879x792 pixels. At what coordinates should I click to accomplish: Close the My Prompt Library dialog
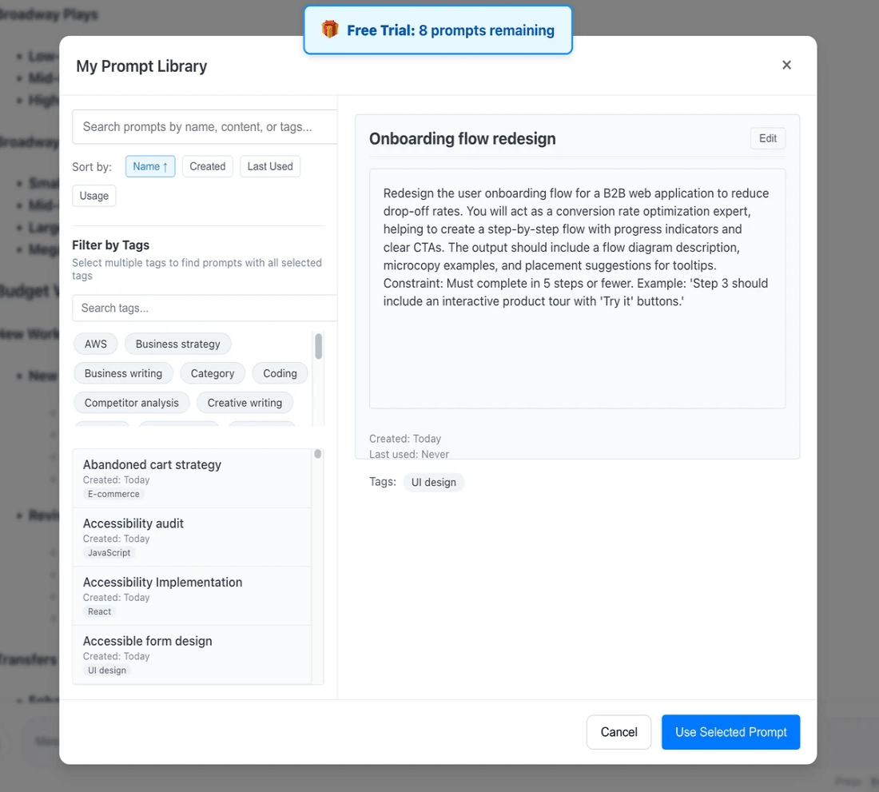tap(786, 66)
